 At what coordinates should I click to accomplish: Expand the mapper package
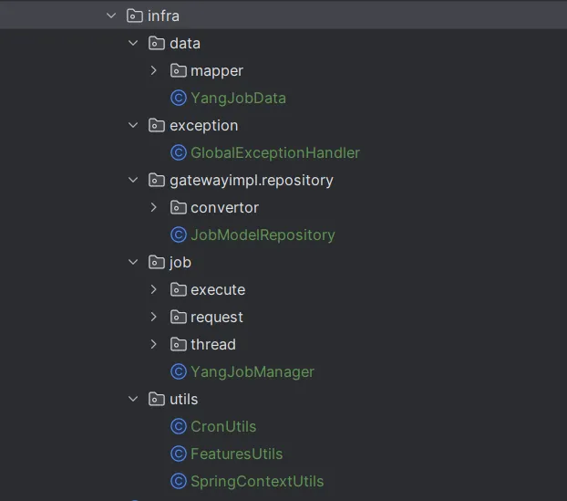(154, 70)
